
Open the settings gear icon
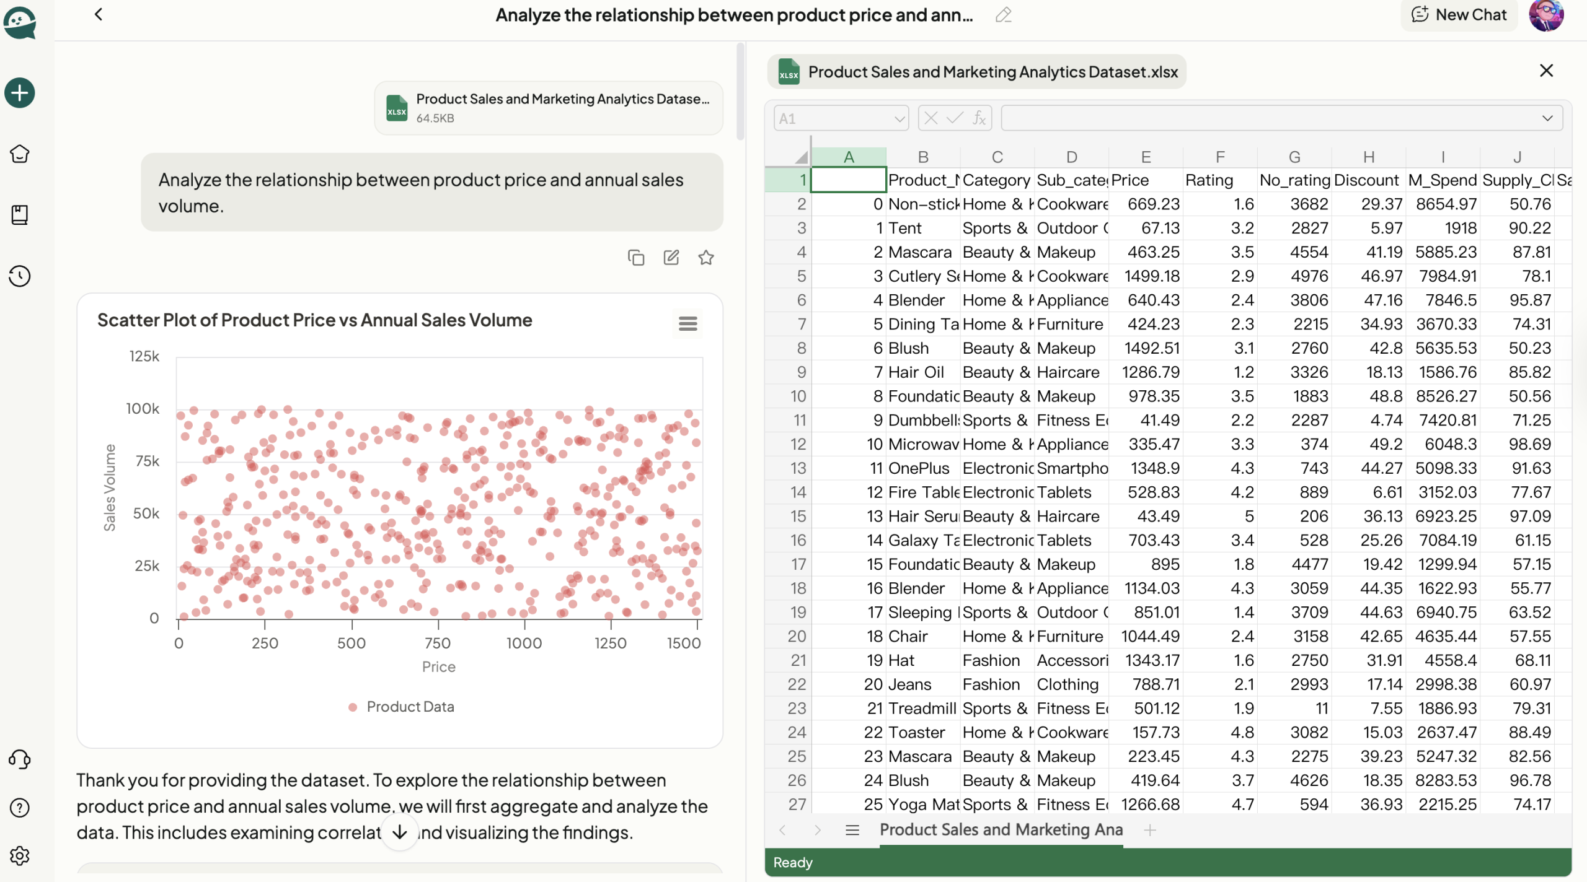(20, 856)
